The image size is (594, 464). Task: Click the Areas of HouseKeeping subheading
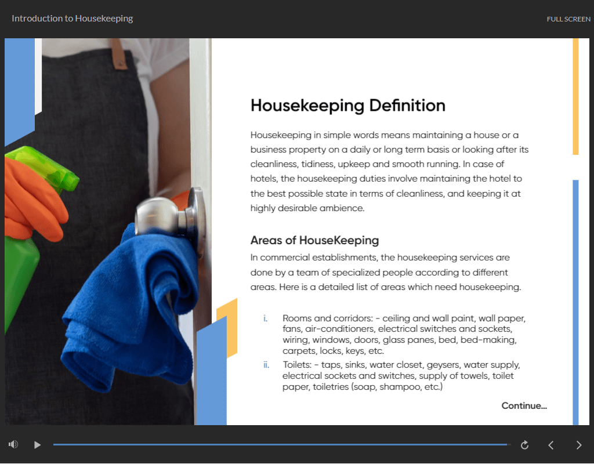coord(314,240)
